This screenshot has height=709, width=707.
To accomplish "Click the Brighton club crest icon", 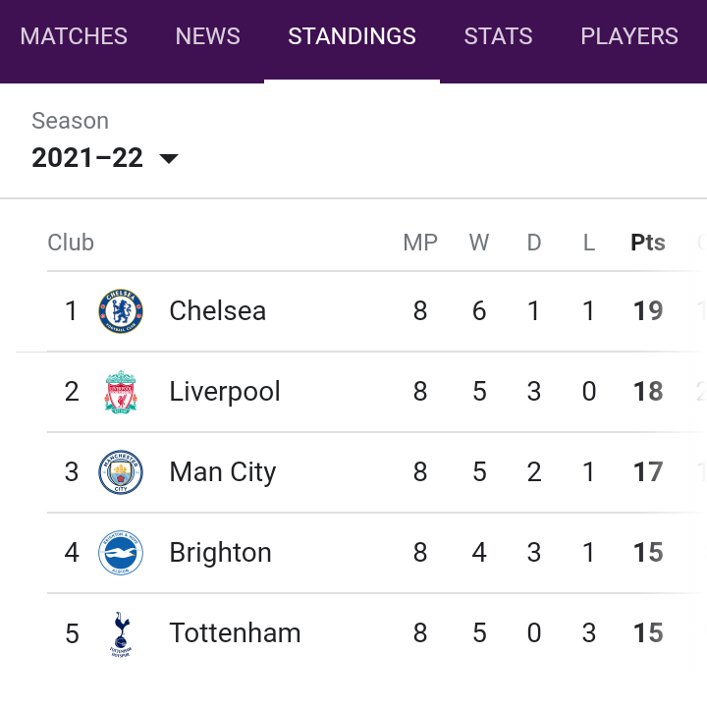I will (x=121, y=553).
